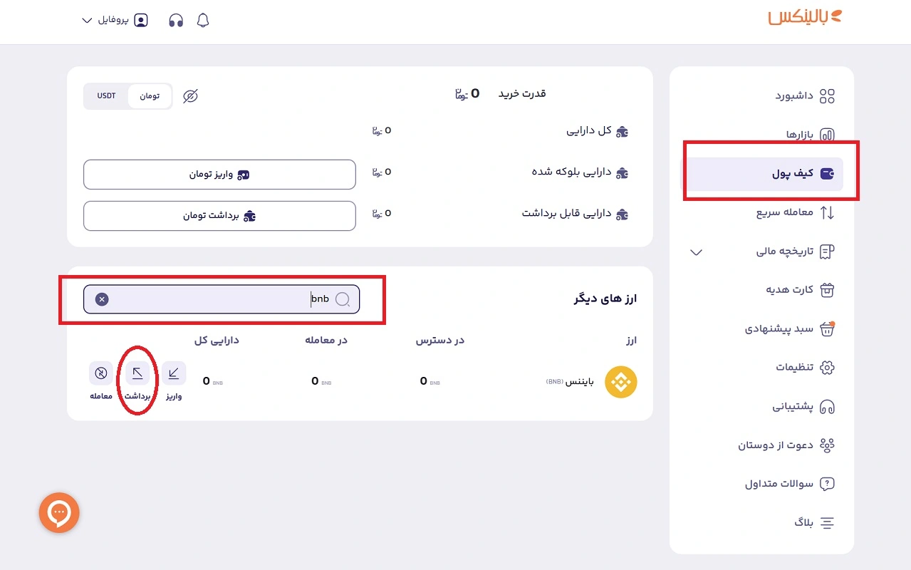This screenshot has width=911, height=570.
Task: Hide balances with the eye icon
Action: point(190,96)
